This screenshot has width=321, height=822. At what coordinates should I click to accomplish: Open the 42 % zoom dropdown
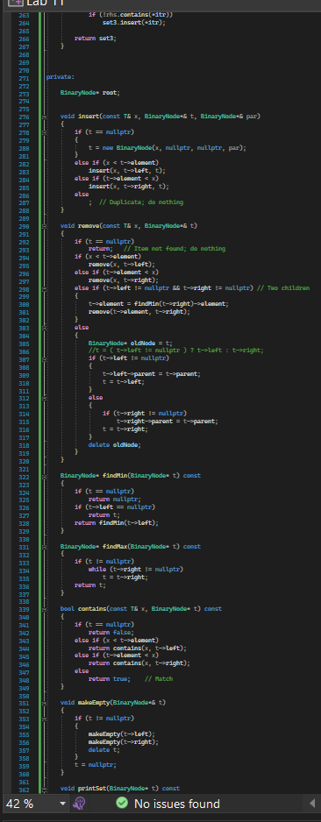[x=63, y=804]
